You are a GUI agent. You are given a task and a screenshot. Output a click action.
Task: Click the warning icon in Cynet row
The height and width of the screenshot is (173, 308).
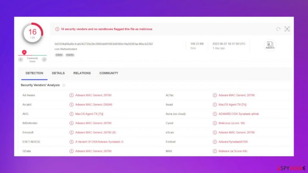click(x=215, y=123)
